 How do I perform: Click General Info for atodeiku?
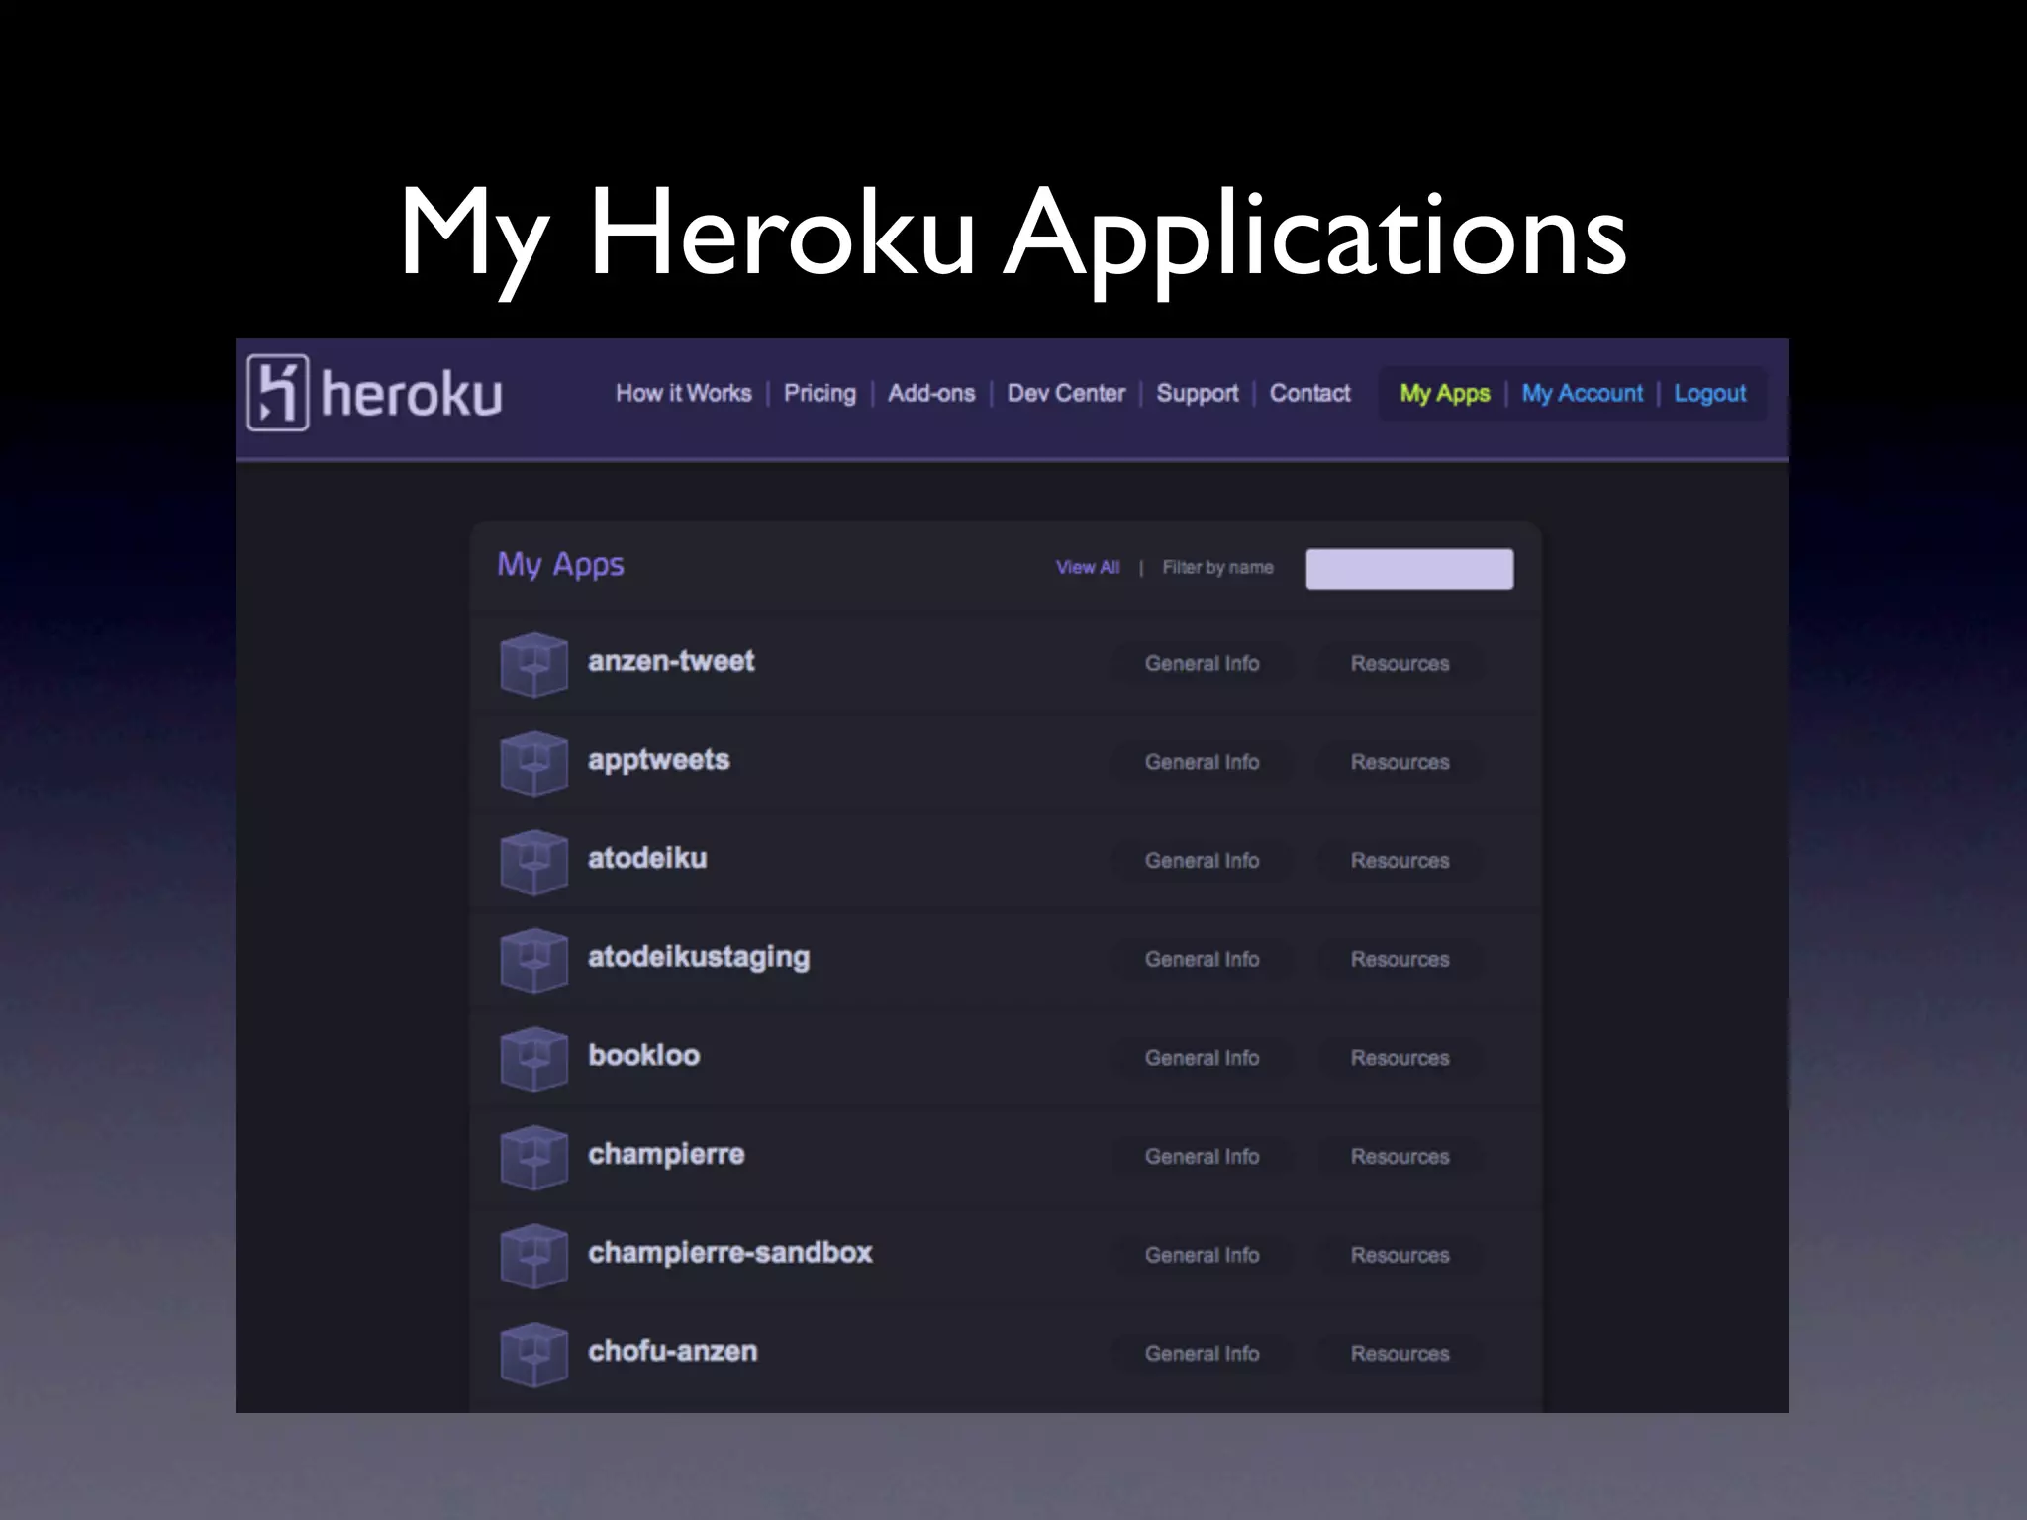pyautogui.click(x=1202, y=861)
